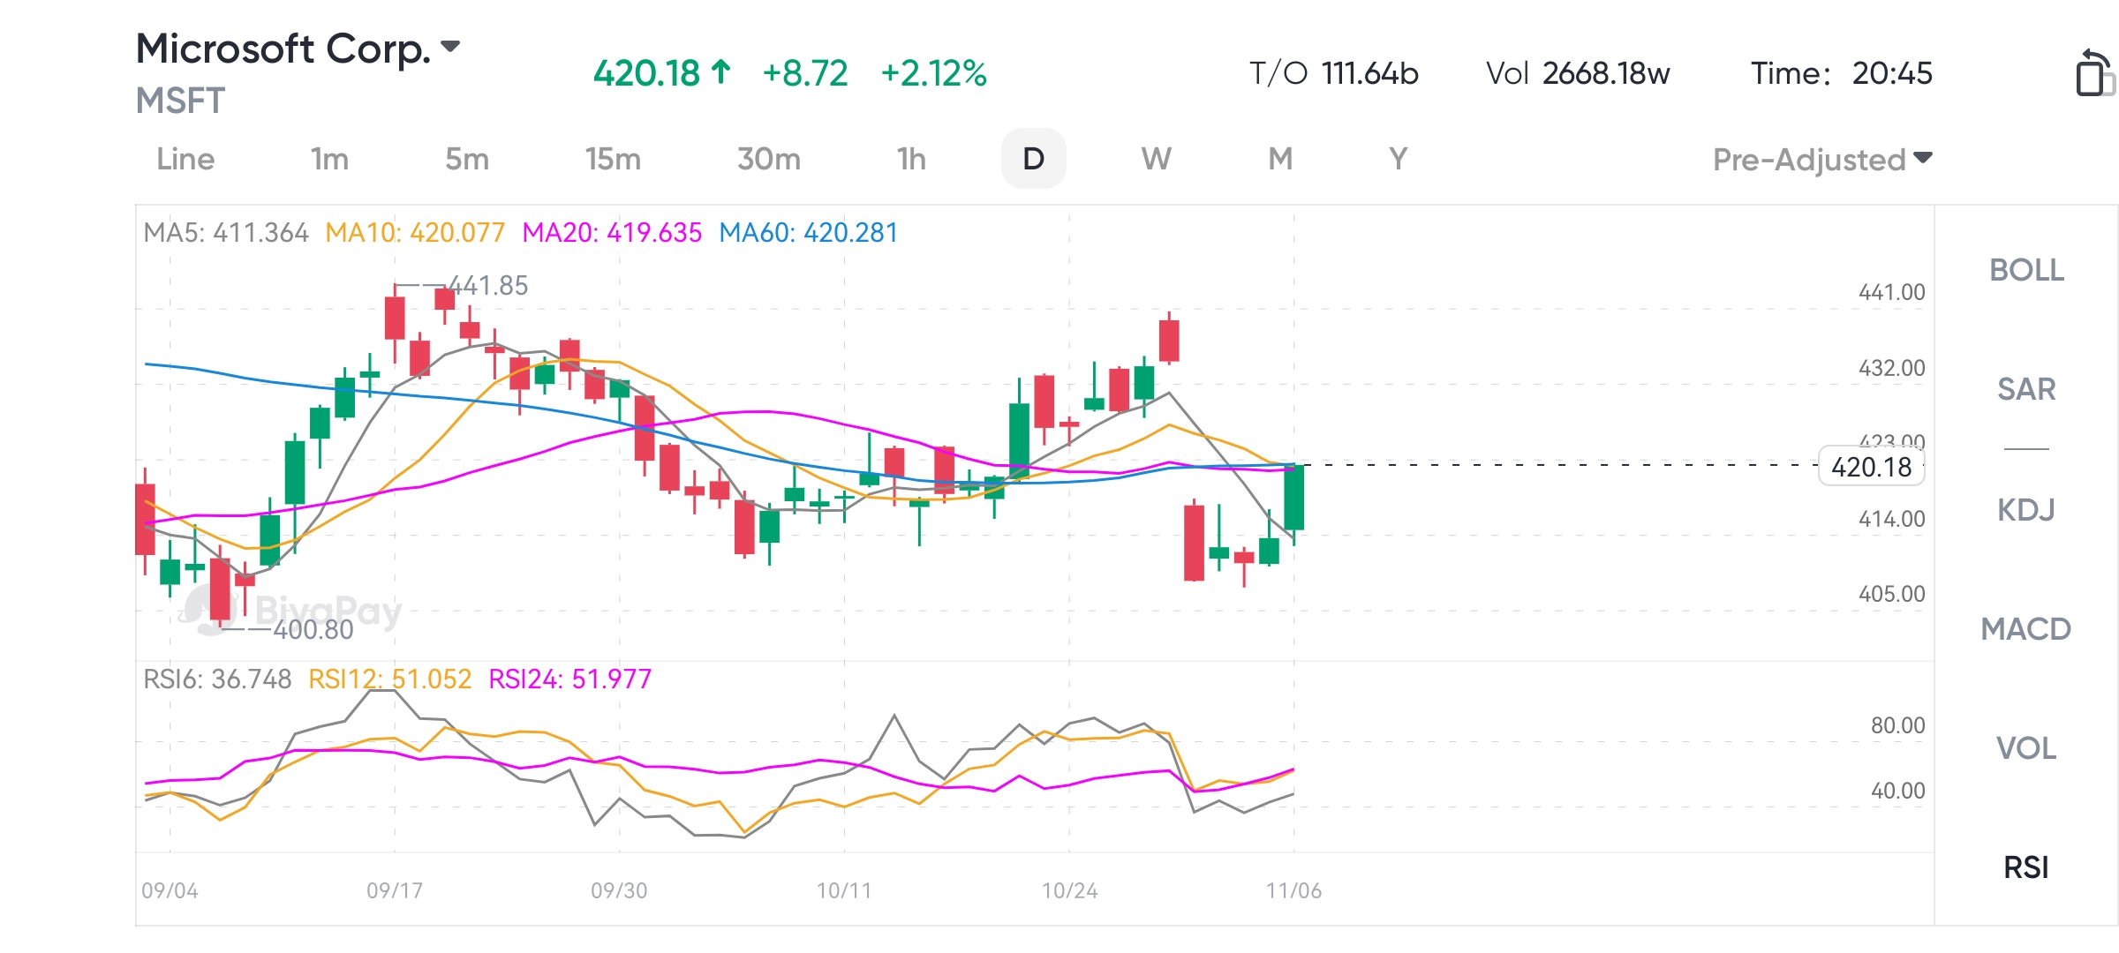
Task: Click the 10/24 date axis label
Action: click(1069, 890)
